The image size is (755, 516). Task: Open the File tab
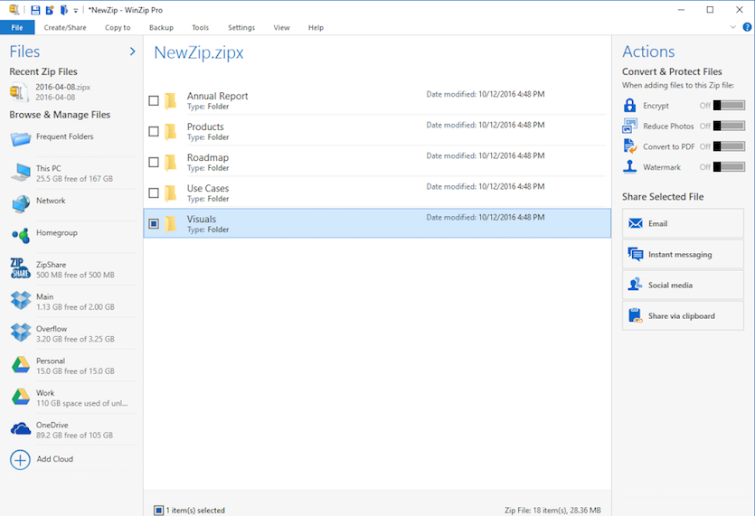[17, 27]
